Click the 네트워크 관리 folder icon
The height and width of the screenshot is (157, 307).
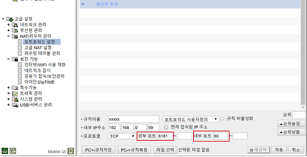tap(15, 25)
